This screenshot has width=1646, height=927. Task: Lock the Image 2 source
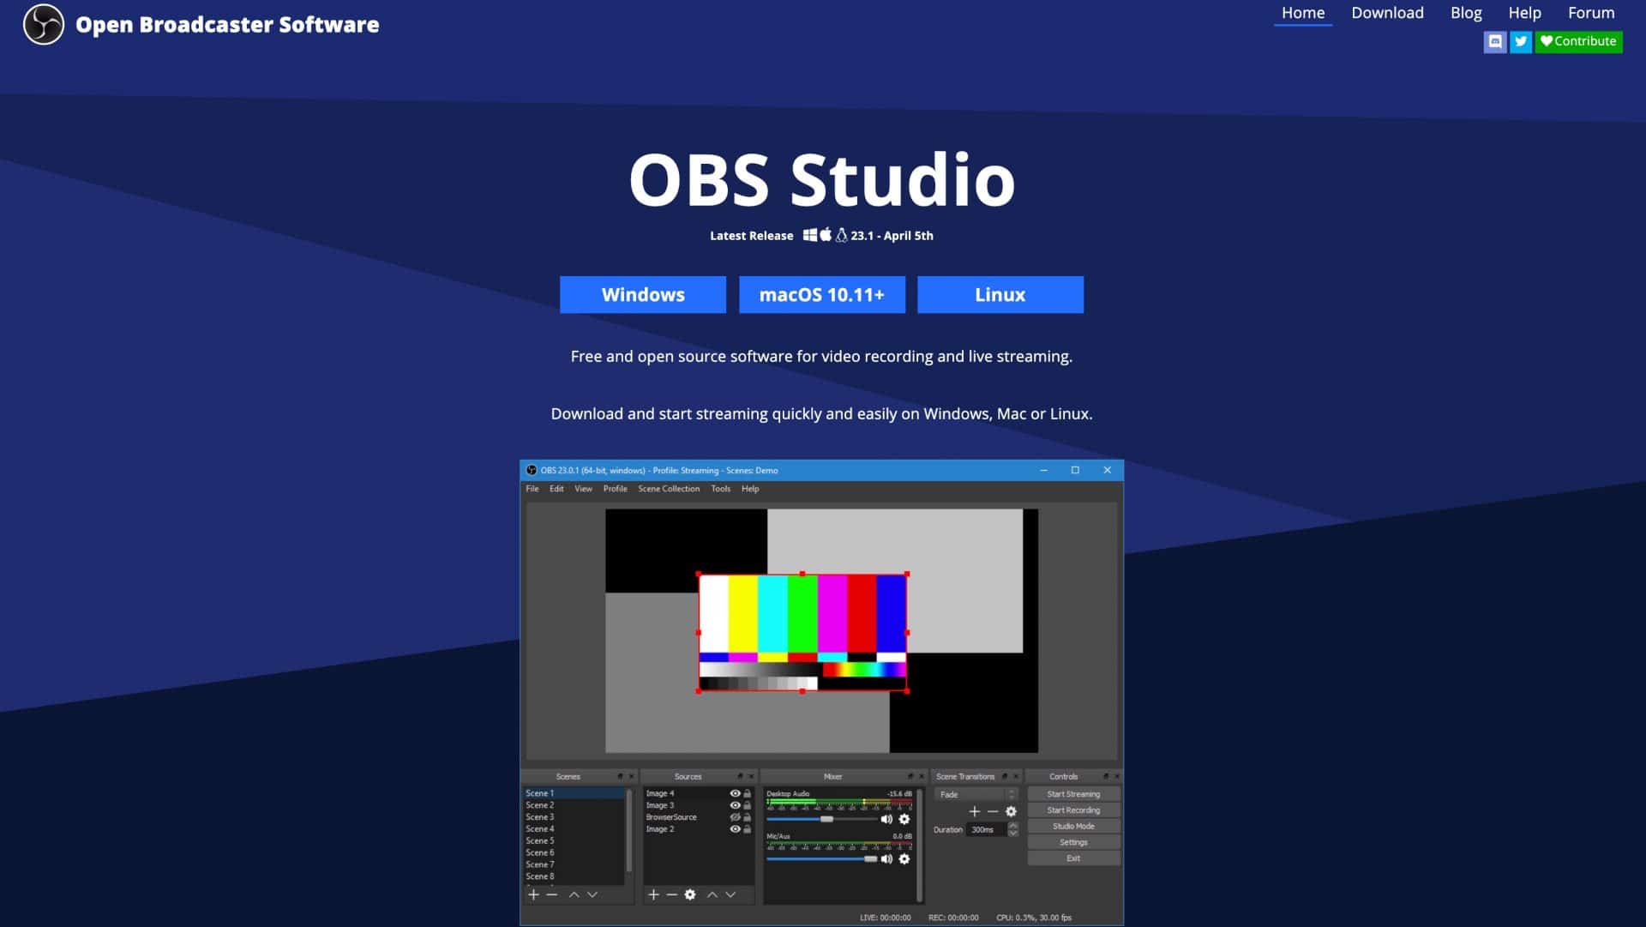click(748, 829)
